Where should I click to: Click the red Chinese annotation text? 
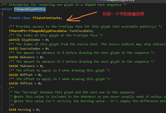[123, 14]
